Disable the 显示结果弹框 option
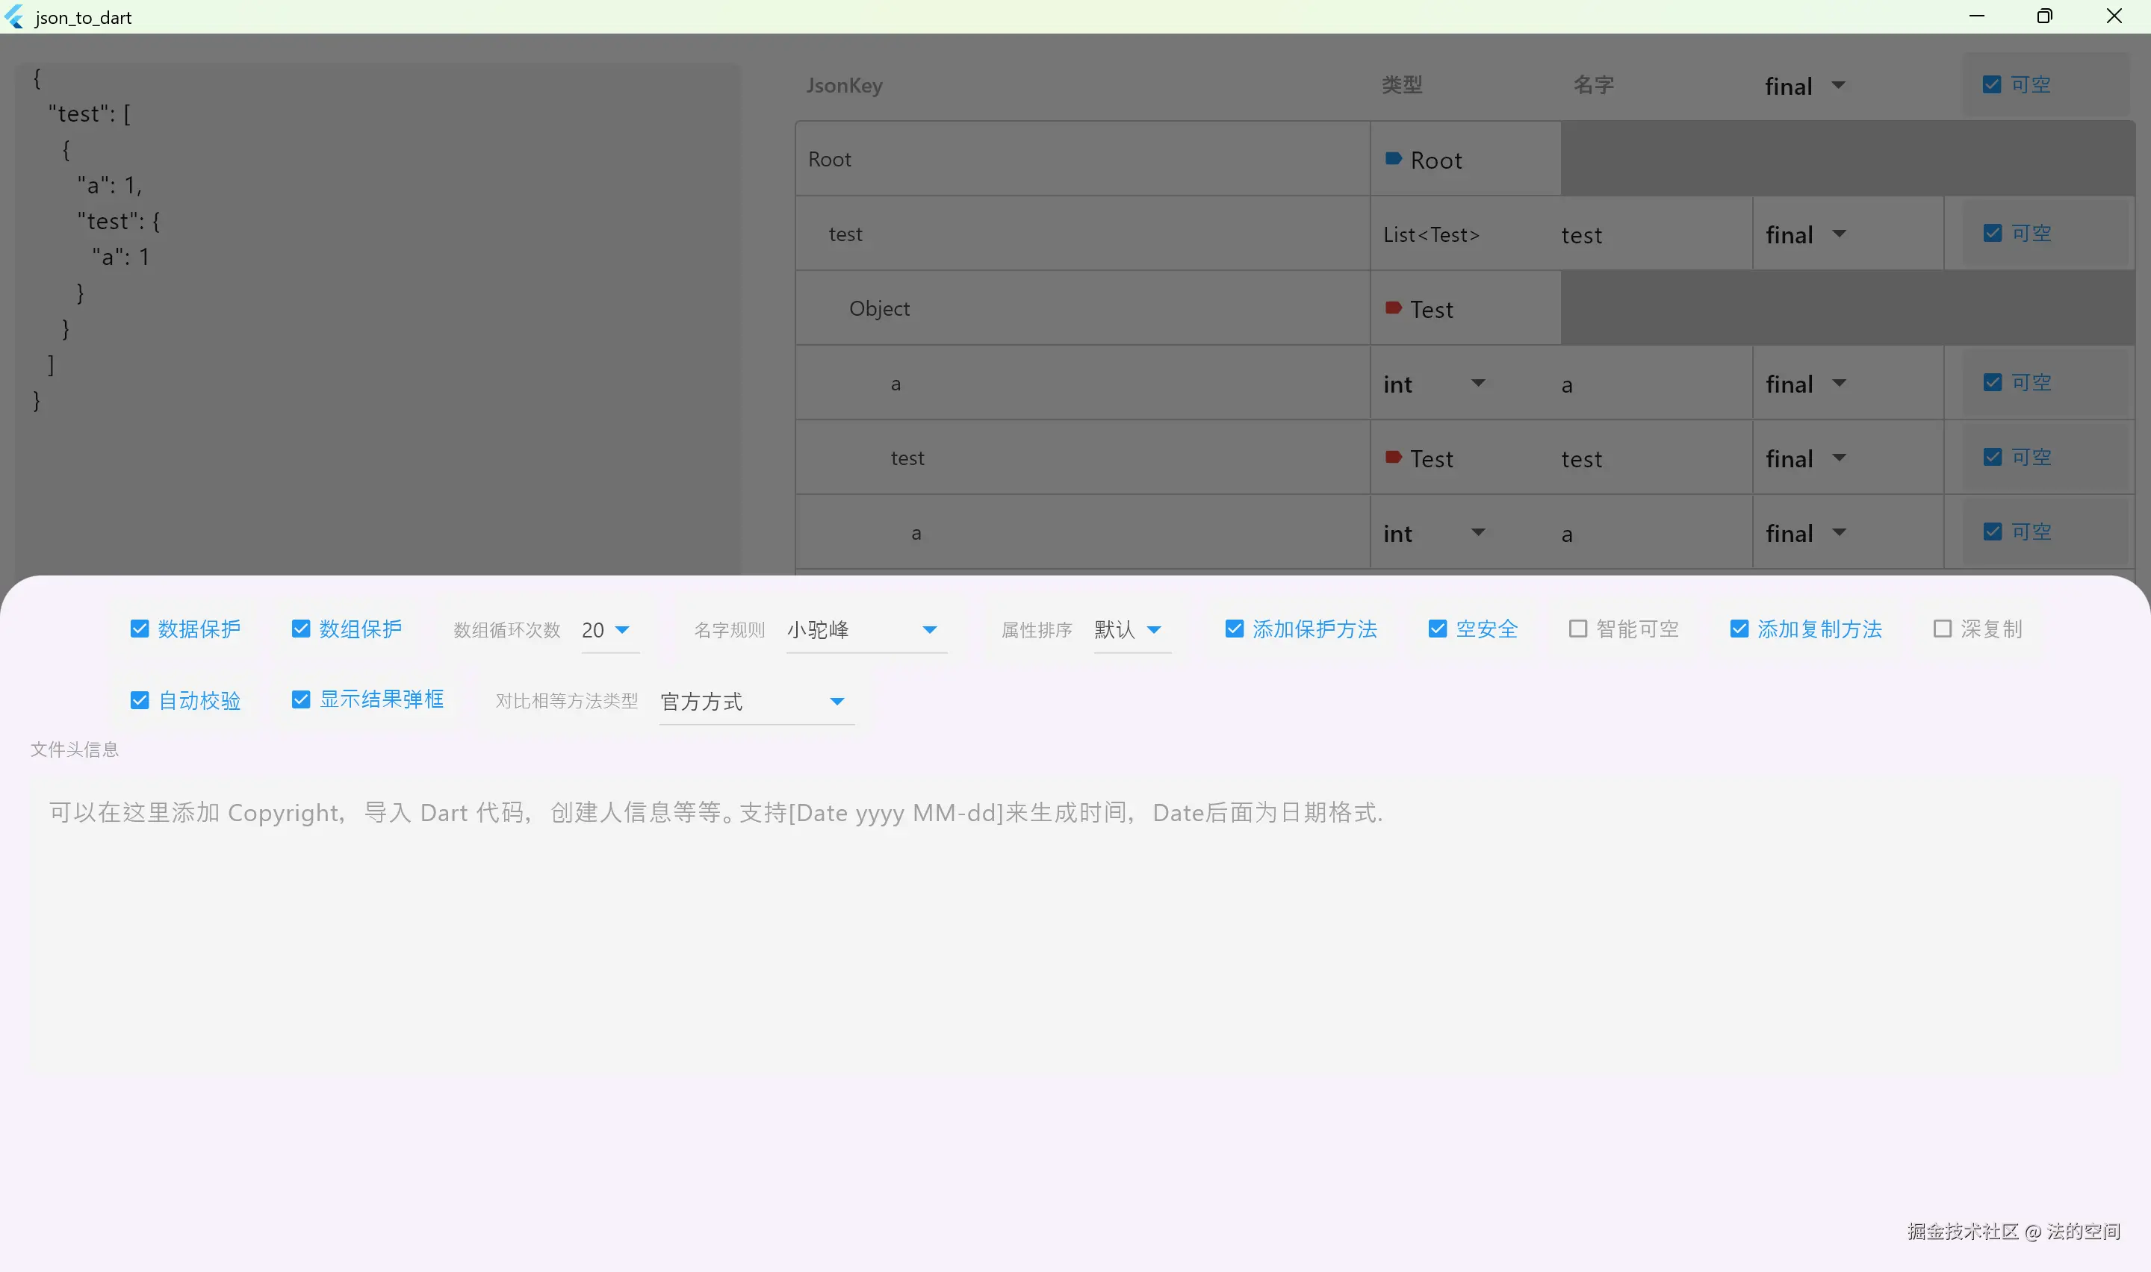This screenshot has height=1272, width=2151. pyautogui.click(x=300, y=699)
